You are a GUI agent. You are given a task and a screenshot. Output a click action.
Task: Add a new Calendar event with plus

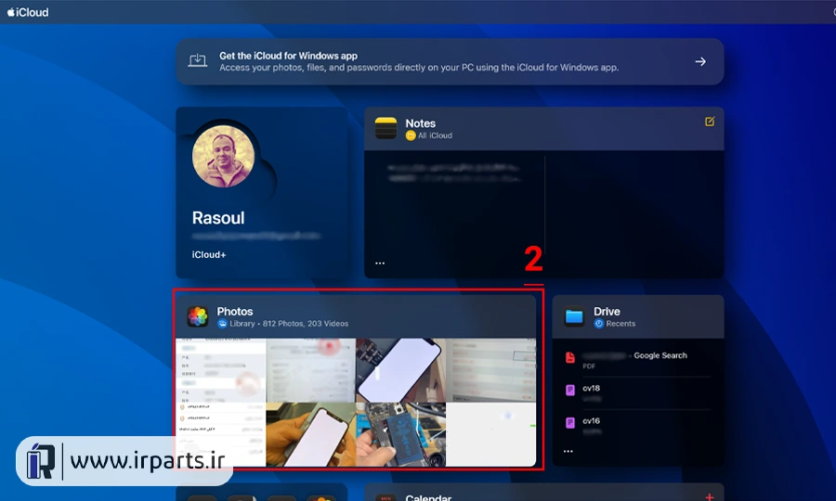pos(710,496)
